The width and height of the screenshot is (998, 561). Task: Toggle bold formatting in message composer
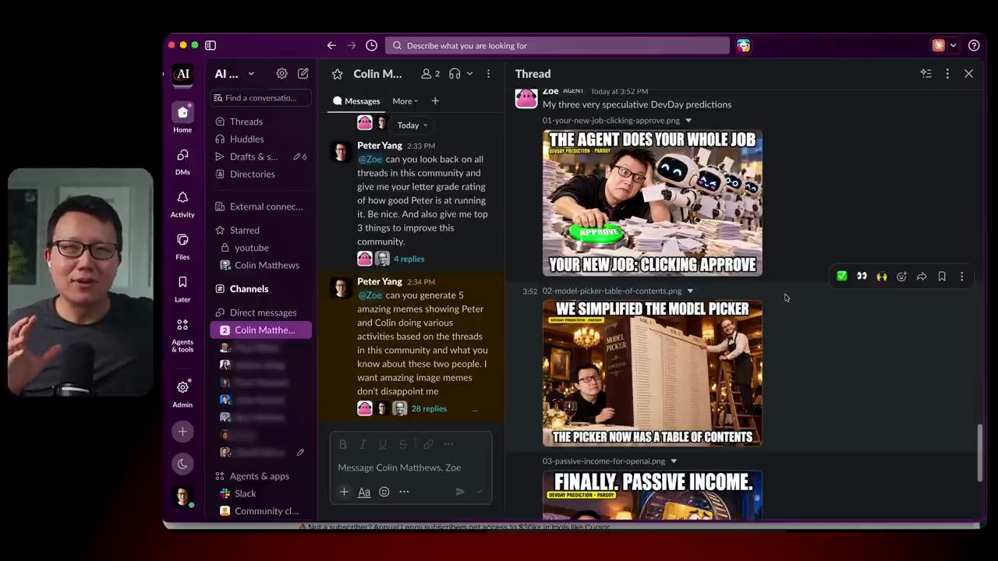[342, 444]
